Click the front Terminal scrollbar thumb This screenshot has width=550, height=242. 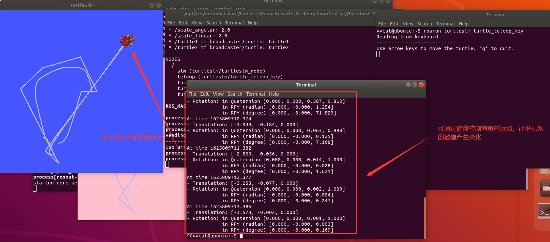click(x=424, y=218)
